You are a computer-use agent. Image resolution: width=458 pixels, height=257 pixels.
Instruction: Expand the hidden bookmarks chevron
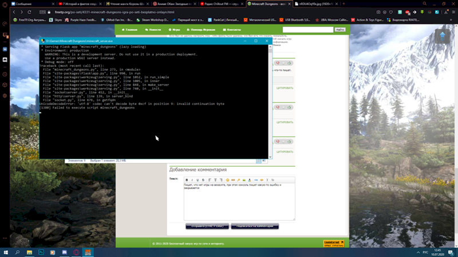[451, 20]
